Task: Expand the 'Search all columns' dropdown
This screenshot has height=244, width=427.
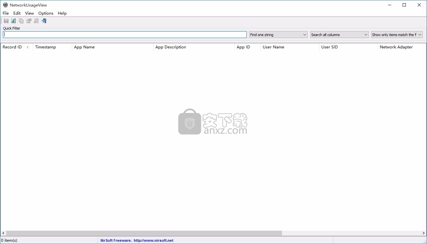Action: (x=340, y=35)
